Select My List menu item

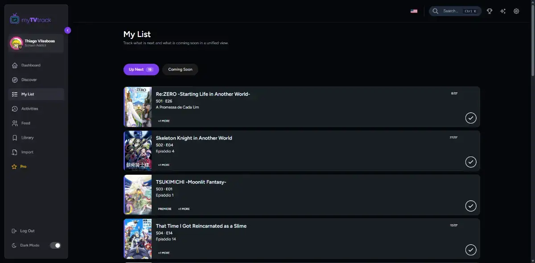37,95
